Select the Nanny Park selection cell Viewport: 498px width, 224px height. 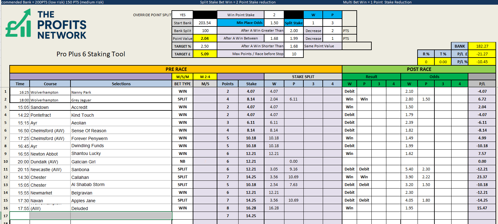(121, 92)
